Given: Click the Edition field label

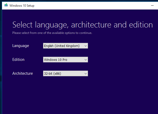Looking at the screenshot, I should (x=18, y=60).
